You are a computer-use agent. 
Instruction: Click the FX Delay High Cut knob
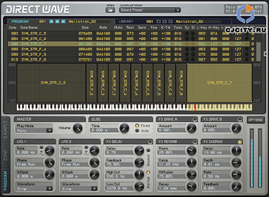[x=139, y=174]
